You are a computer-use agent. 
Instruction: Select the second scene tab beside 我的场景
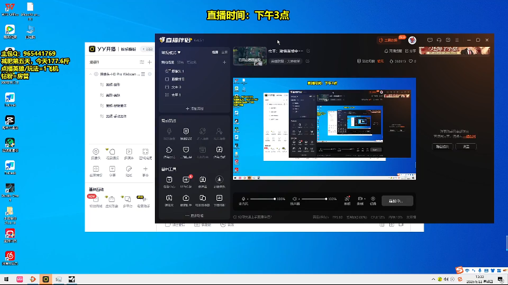click(x=180, y=62)
